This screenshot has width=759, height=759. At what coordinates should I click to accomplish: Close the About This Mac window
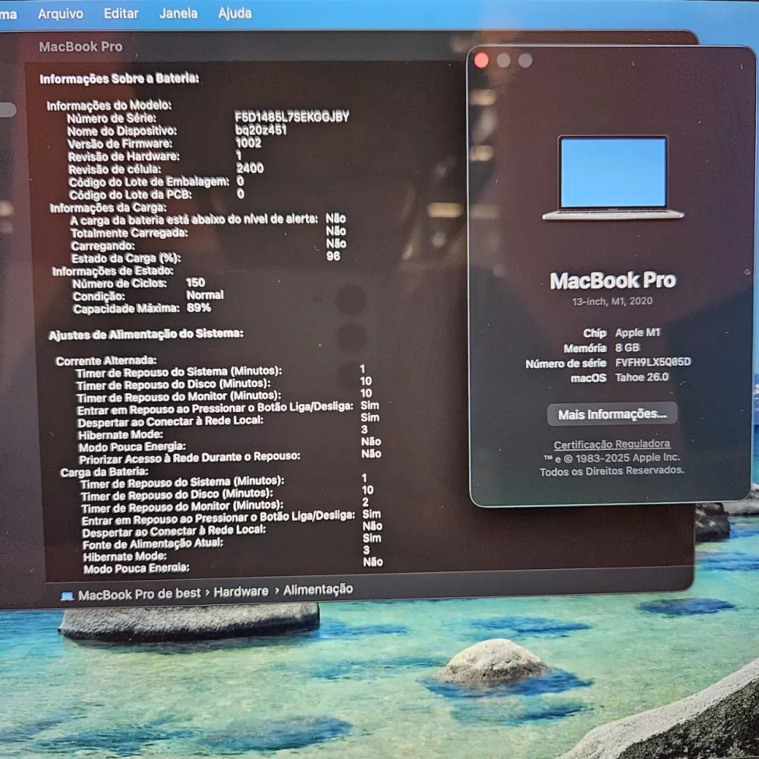(481, 61)
